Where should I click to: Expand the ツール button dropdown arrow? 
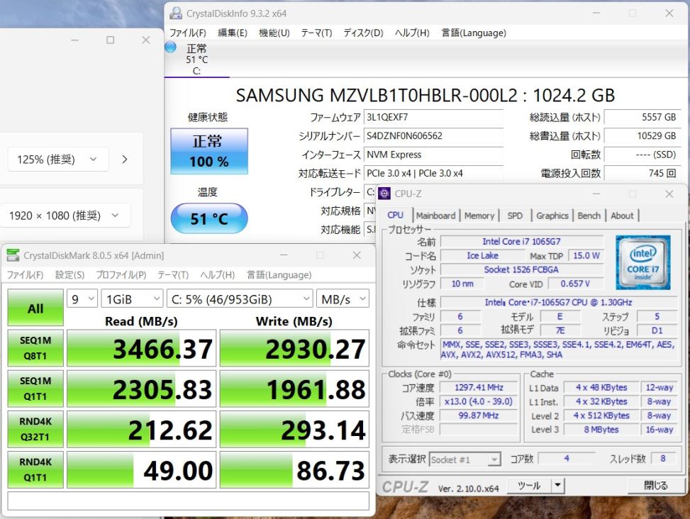tap(558, 486)
